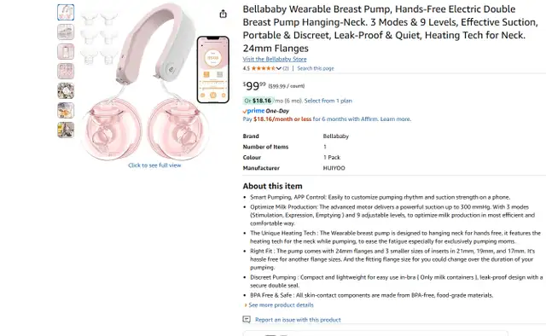546x336 pixels.
Task: Click the Prime One-Day logo
Action: pyautogui.click(x=266, y=111)
